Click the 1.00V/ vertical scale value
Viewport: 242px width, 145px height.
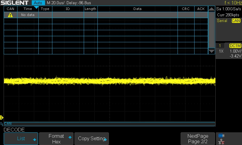click(x=235, y=51)
